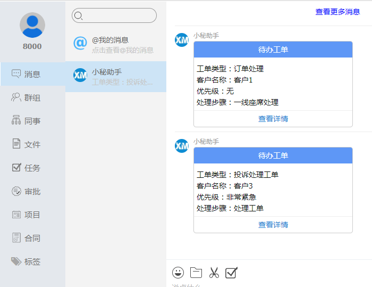
Task: Open the 文件 section
Action: [x=32, y=144]
